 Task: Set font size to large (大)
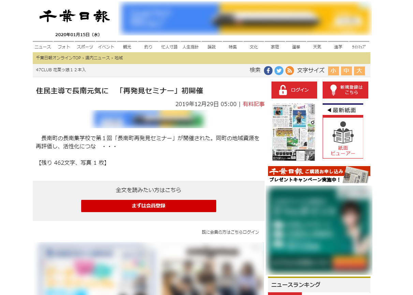(x=359, y=71)
